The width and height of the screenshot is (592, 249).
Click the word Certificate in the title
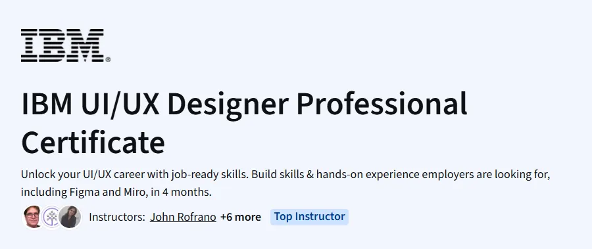point(93,142)
